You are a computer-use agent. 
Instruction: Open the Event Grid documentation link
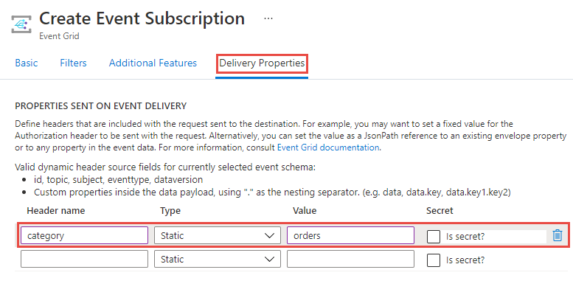(x=328, y=147)
